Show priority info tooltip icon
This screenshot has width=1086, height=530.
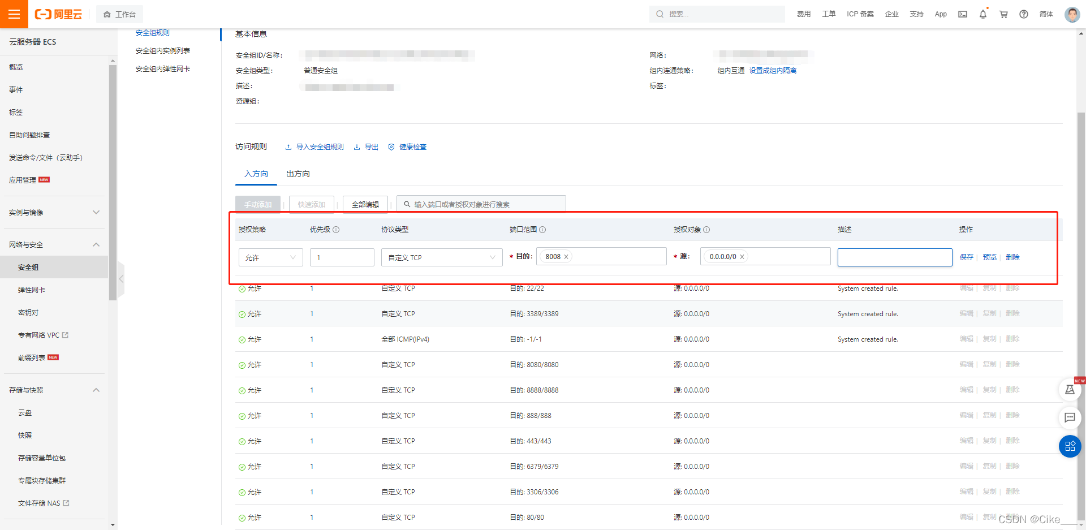coord(336,230)
